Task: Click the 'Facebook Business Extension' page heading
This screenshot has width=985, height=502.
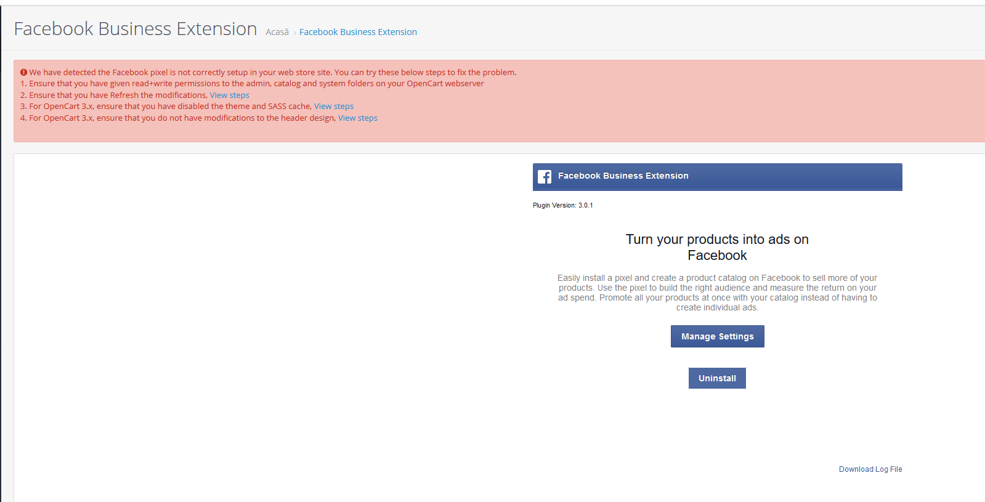Action: pos(135,28)
